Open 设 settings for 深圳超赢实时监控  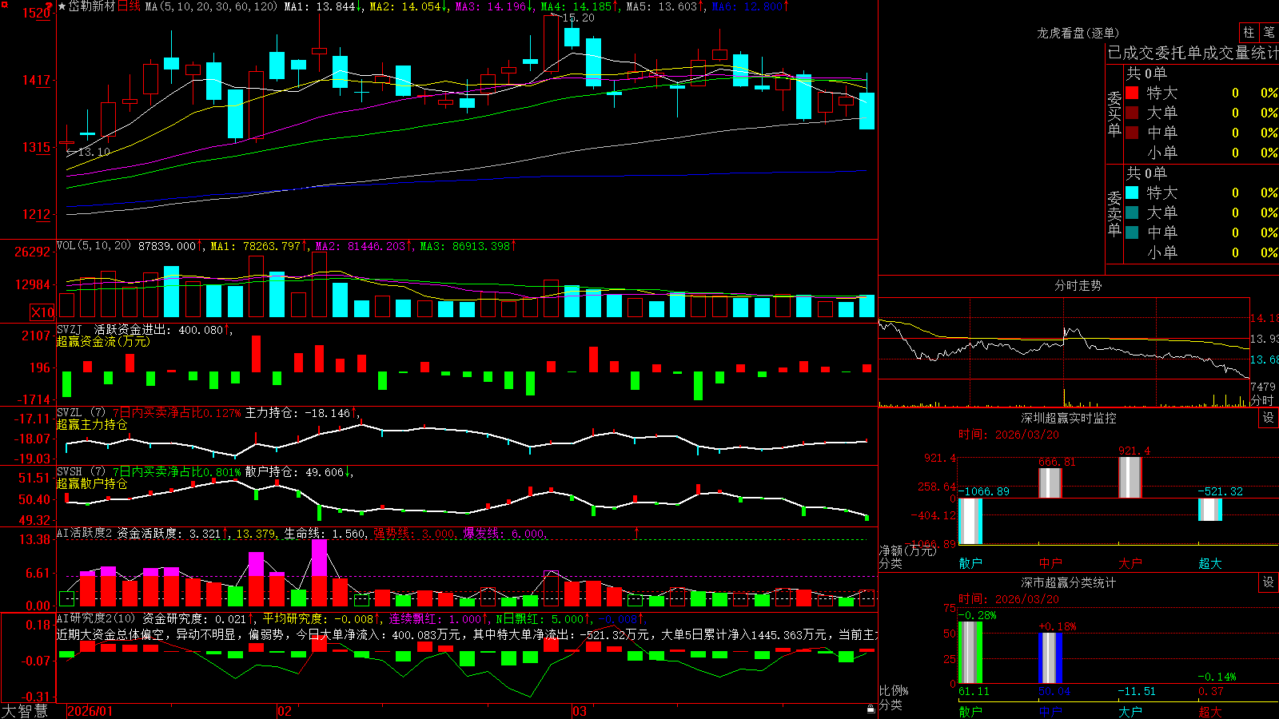(1269, 418)
